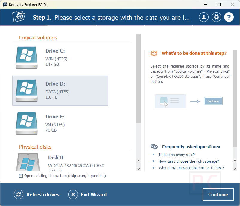Click the Continue button

[x=218, y=194]
